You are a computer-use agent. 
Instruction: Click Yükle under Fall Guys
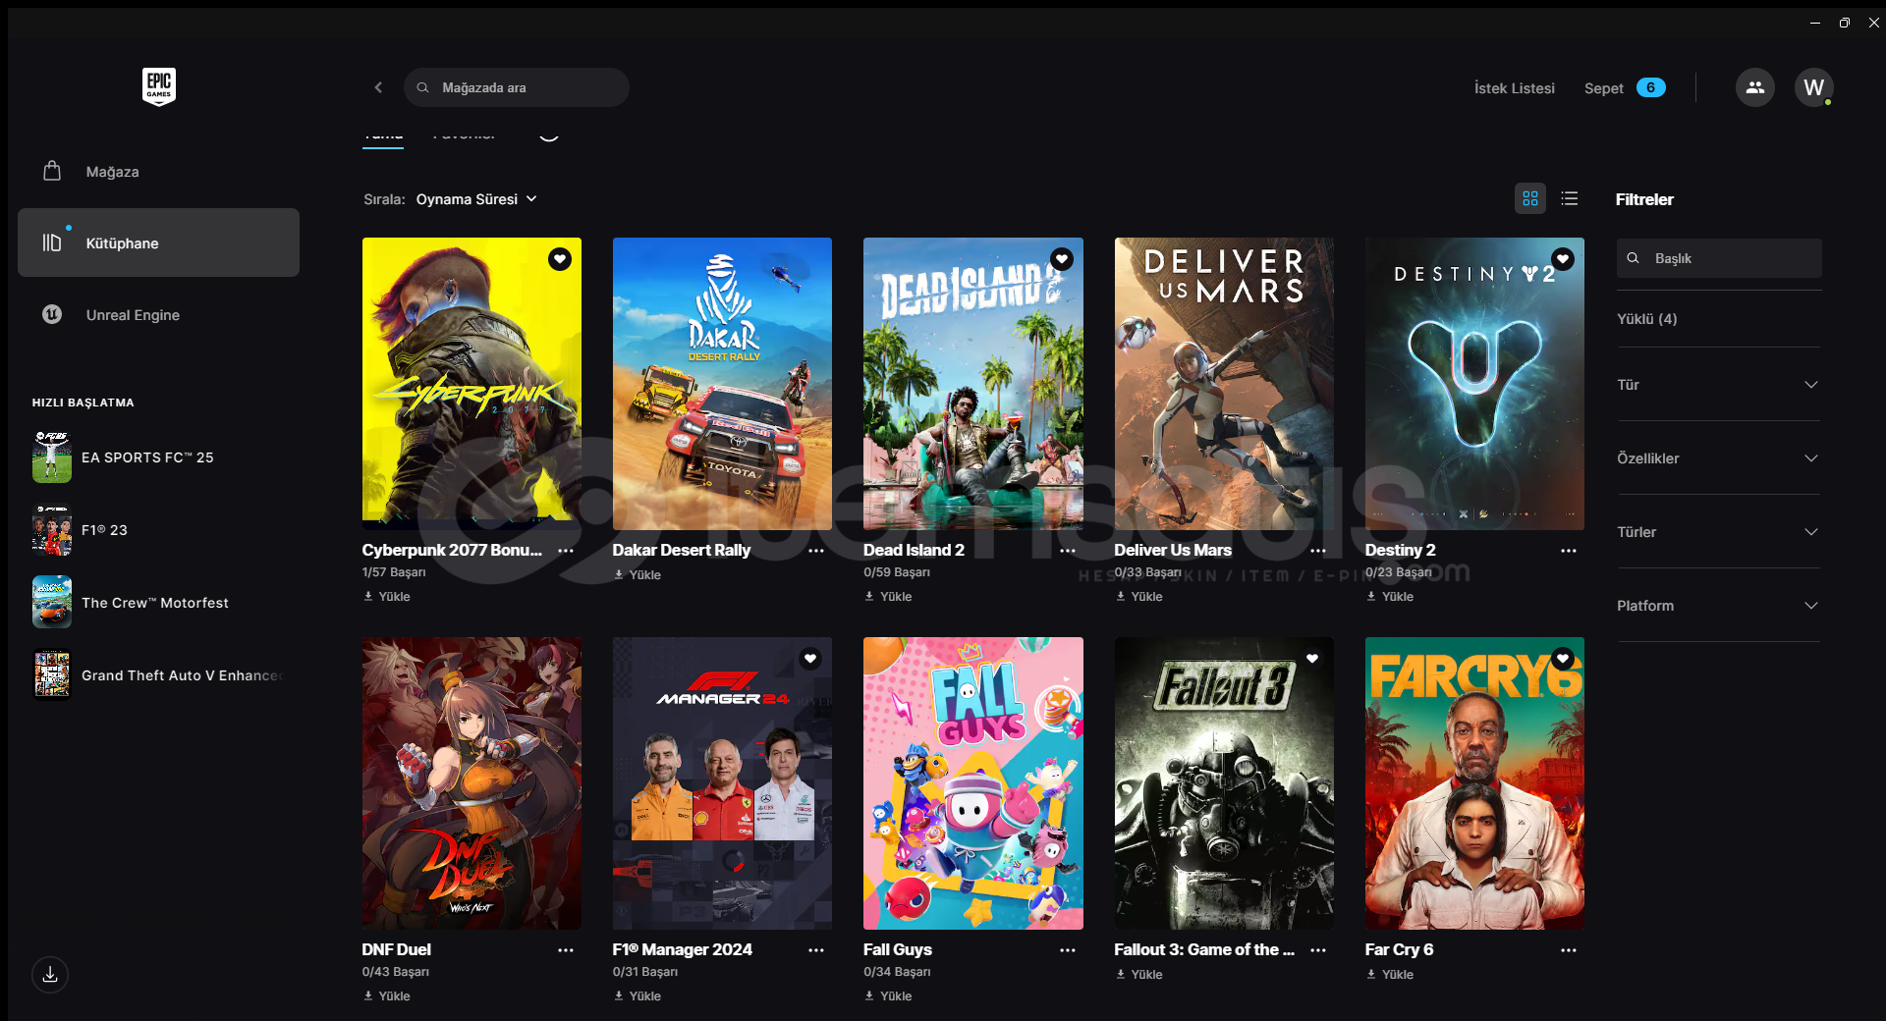pos(888,996)
